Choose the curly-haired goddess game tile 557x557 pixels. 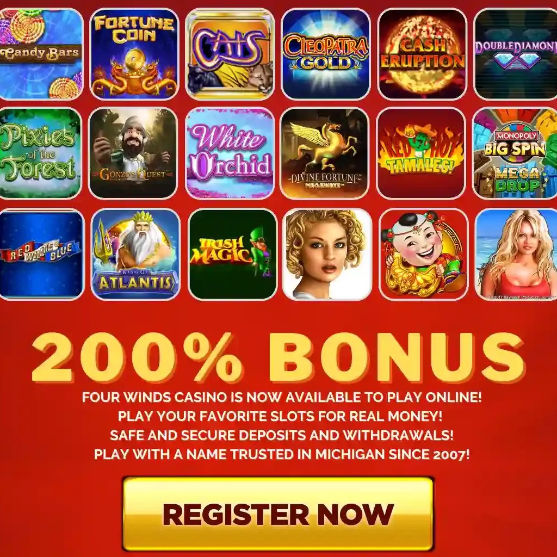[x=327, y=255]
